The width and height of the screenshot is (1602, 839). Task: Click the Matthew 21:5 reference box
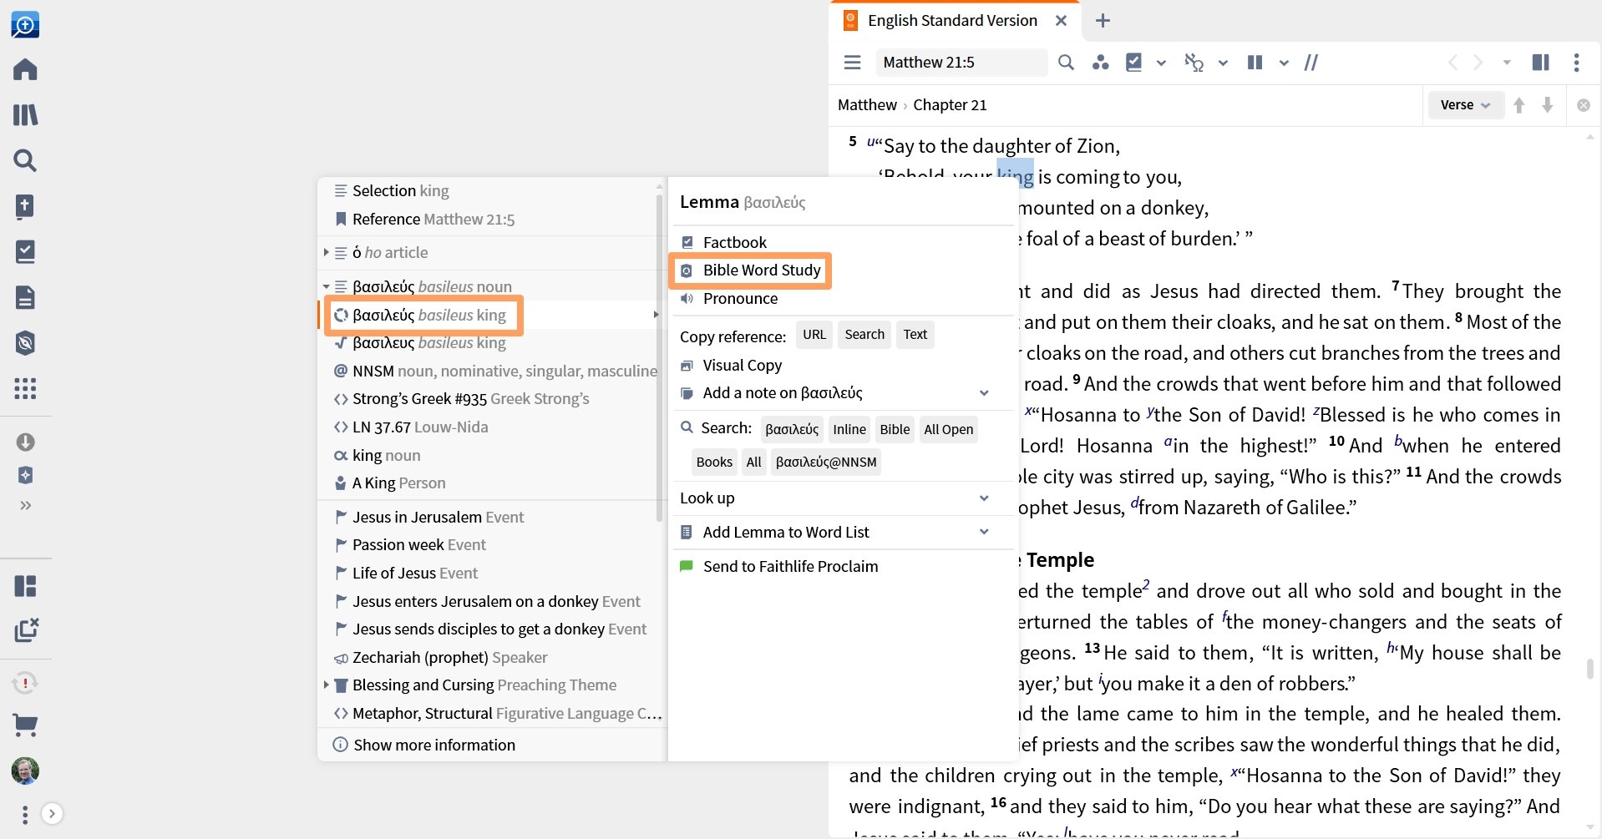click(x=961, y=62)
